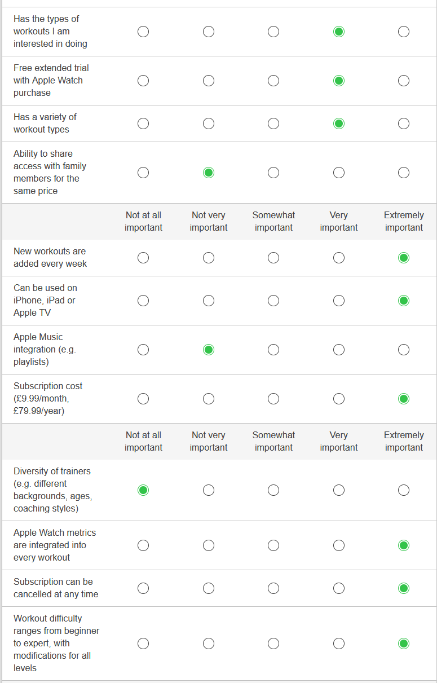Choose Not very important for Diversity of trainers
Viewport: 437px width, 683px height.
click(x=209, y=490)
